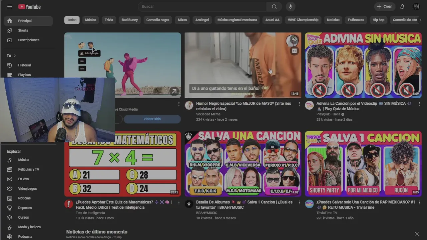The height and width of the screenshot is (240, 427).
Task: Select the Música regional mexicana chip
Action: click(x=237, y=20)
